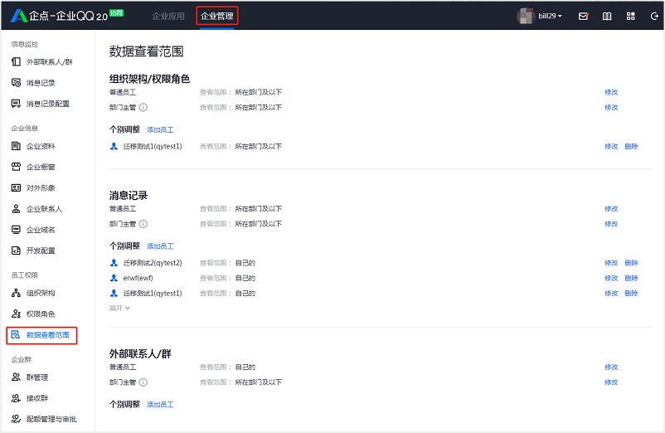Click the 数据查看范围 page heading
The image size is (665, 433).
146,51
